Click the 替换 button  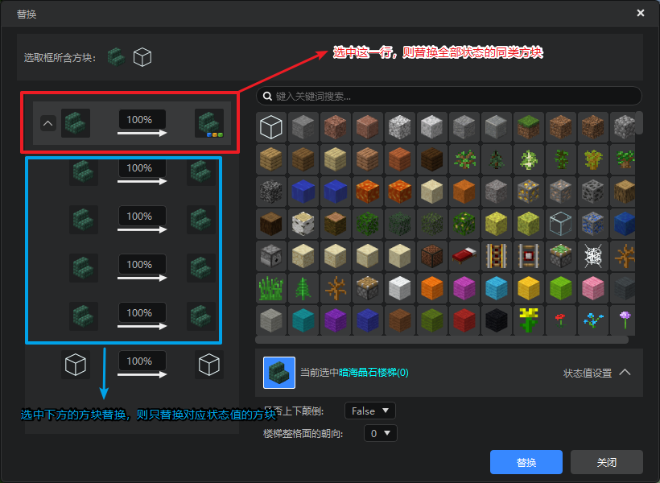[x=526, y=462]
